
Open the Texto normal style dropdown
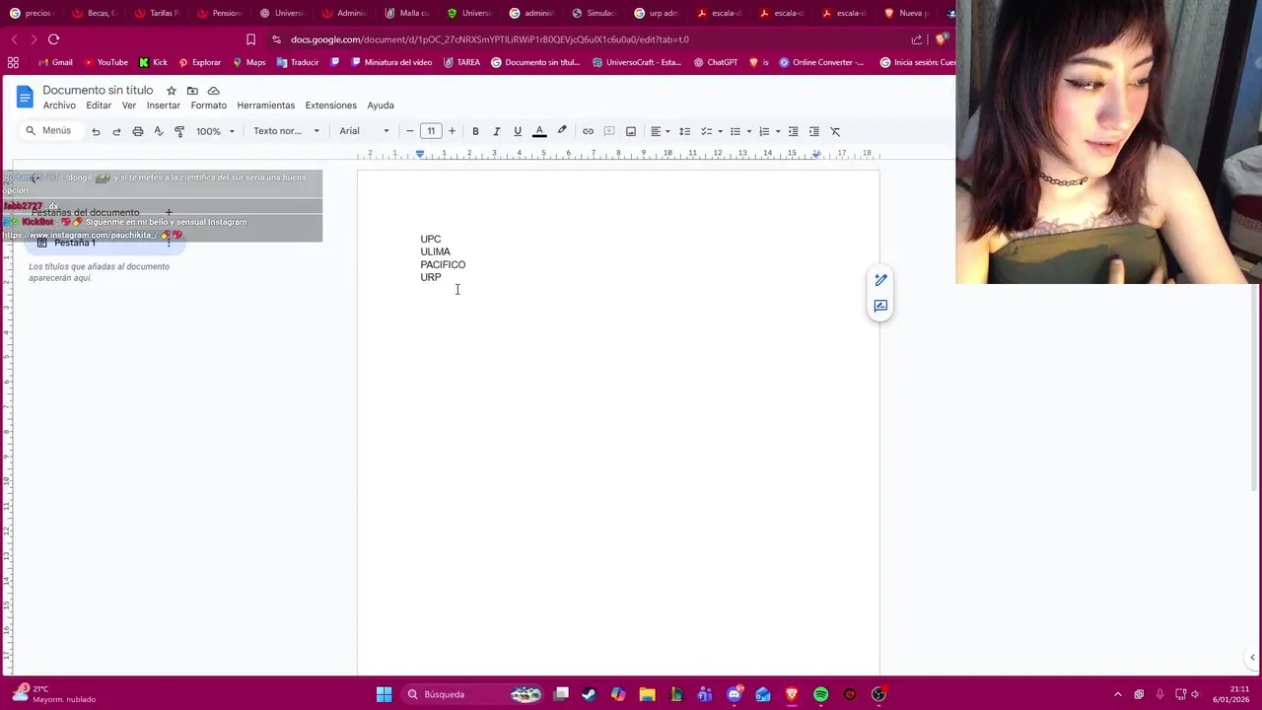pyautogui.click(x=286, y=131)
